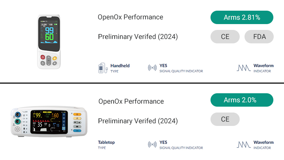The width and height of the screenshot is (284, 160).
Task: Click YES signal quality text for handheld
Action: point(163,66)
